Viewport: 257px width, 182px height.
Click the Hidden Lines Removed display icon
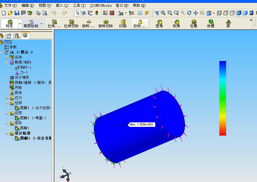click(x=232, y=13)
